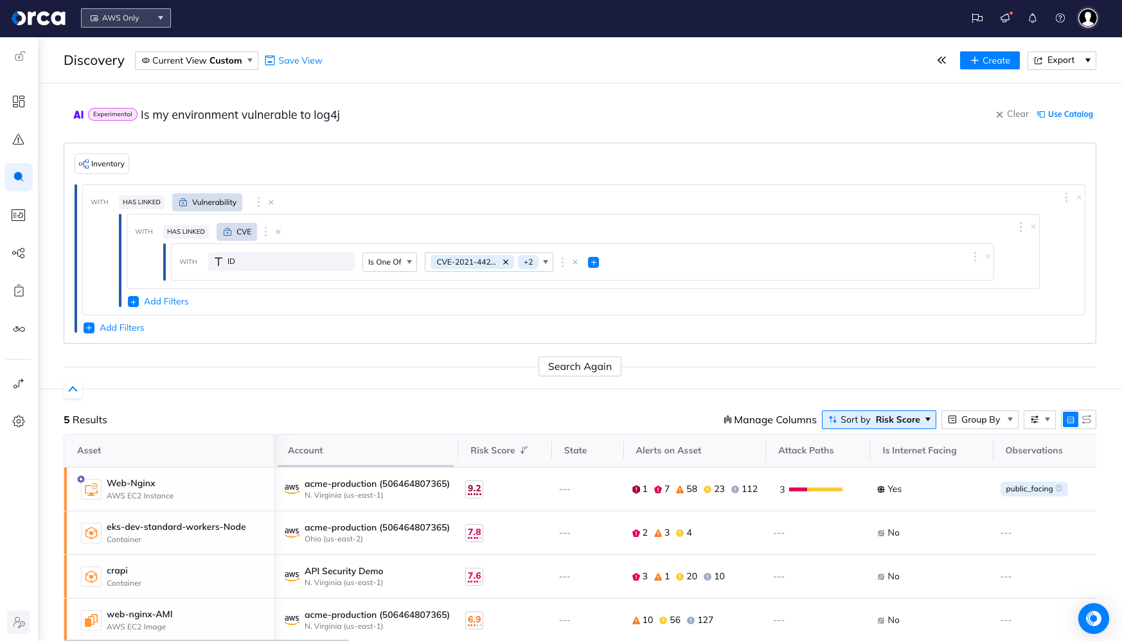Expand the CVE values dropdown arrow
Viewport: 1122px width, 641px height.
(x=546, y=262)
